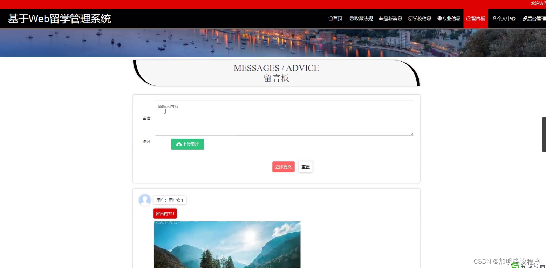Click the home icon beside 首页
This screenshot has height=268, width=546.
(331, 19)
